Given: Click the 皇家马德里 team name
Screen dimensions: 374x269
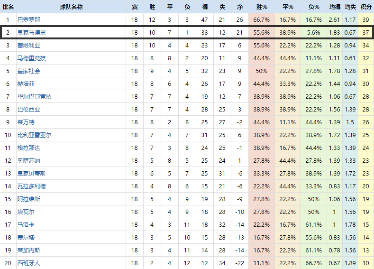Looking at the screenshot, I should coord(31,32).
